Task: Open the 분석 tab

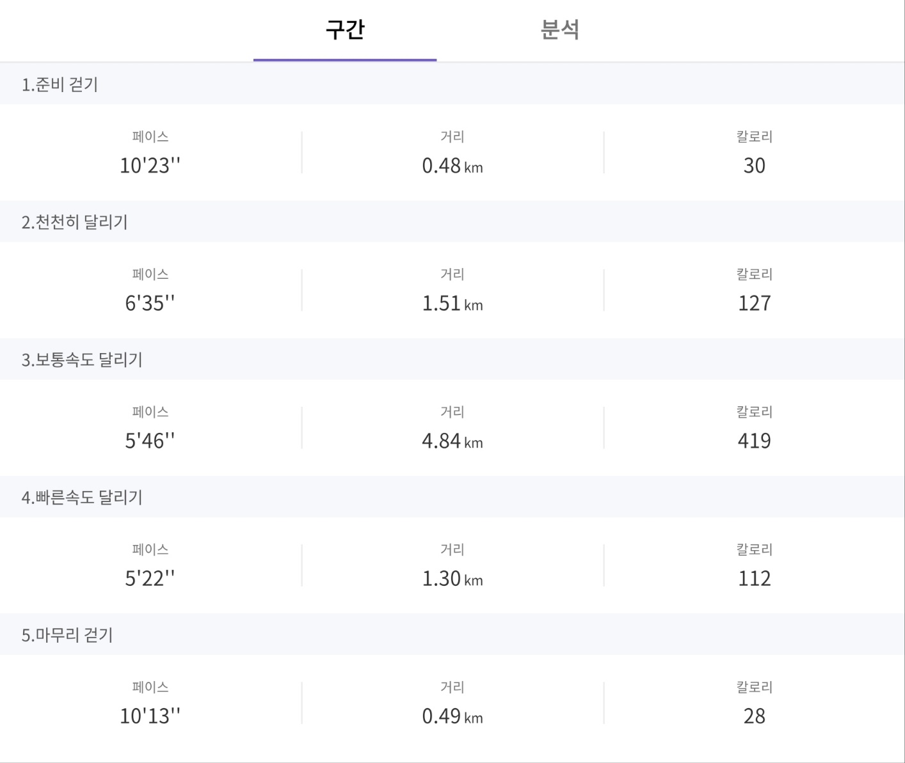Action: tap(560, 30)
